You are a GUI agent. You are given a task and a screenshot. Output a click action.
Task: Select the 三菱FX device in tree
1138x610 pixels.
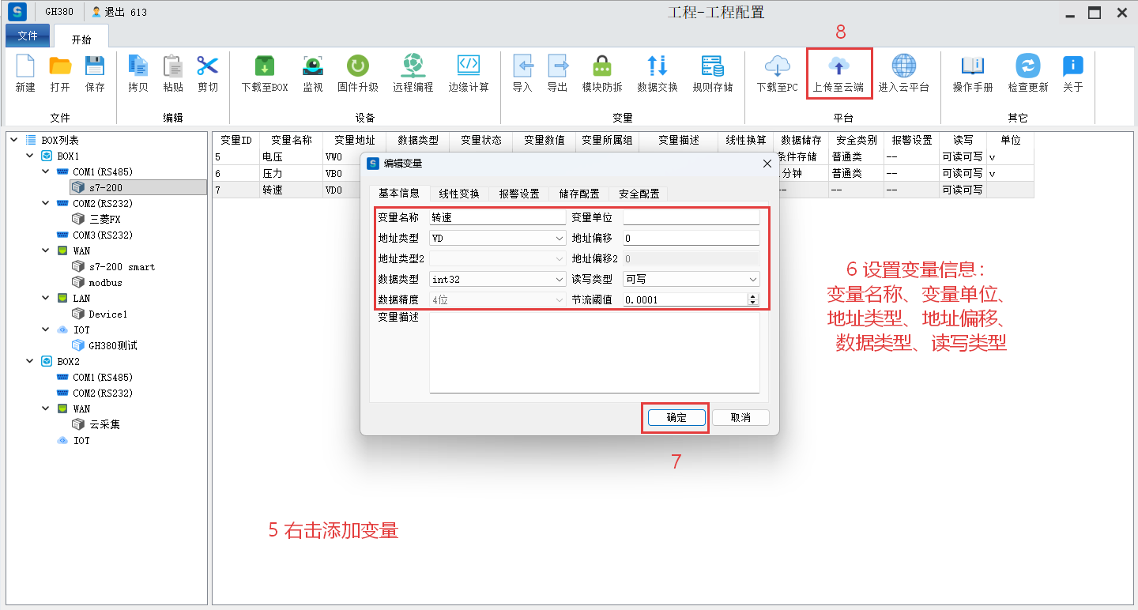(96, 219)
